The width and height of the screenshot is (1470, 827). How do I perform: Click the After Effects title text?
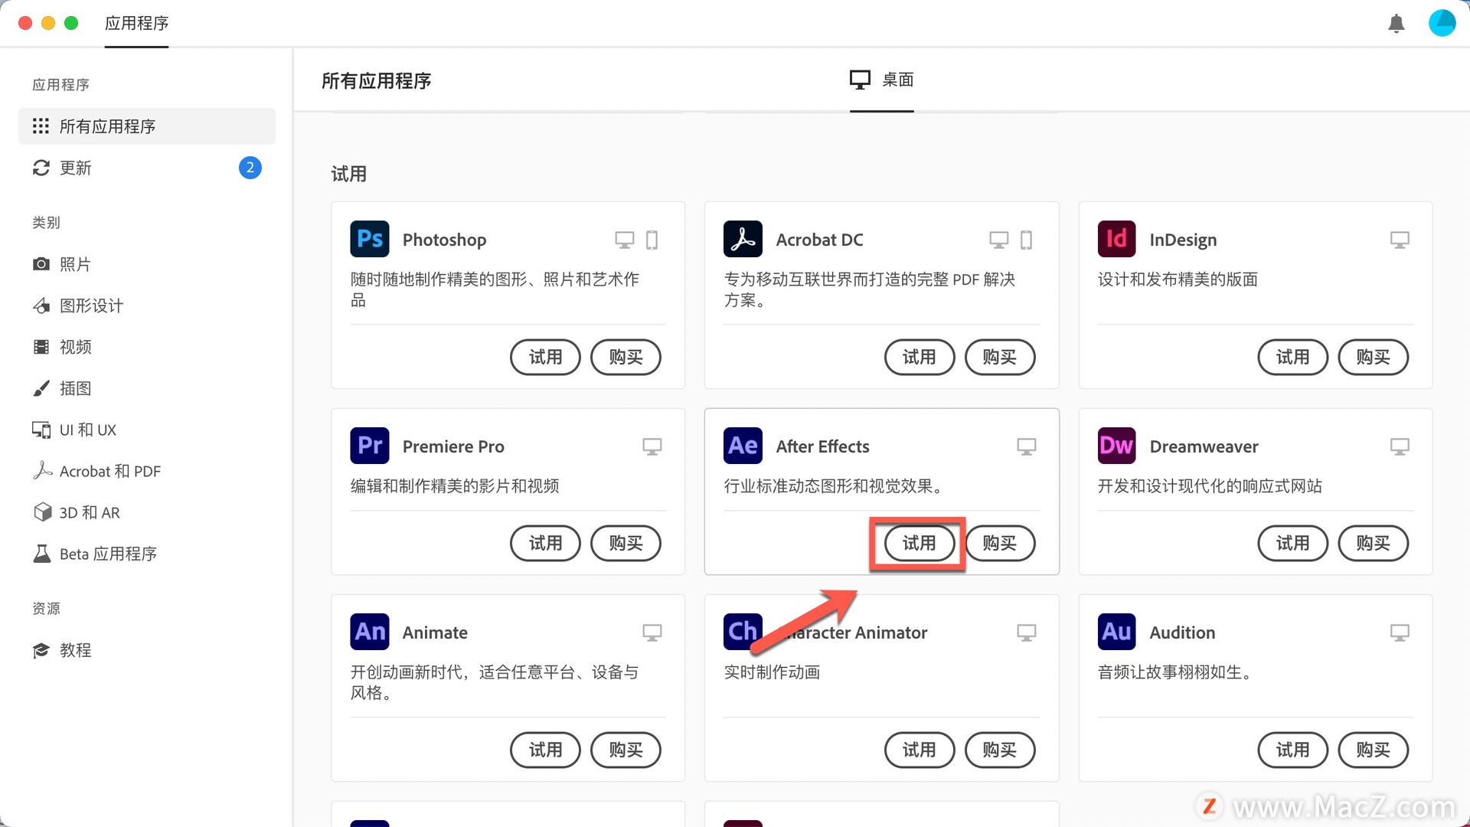point(822,446)
